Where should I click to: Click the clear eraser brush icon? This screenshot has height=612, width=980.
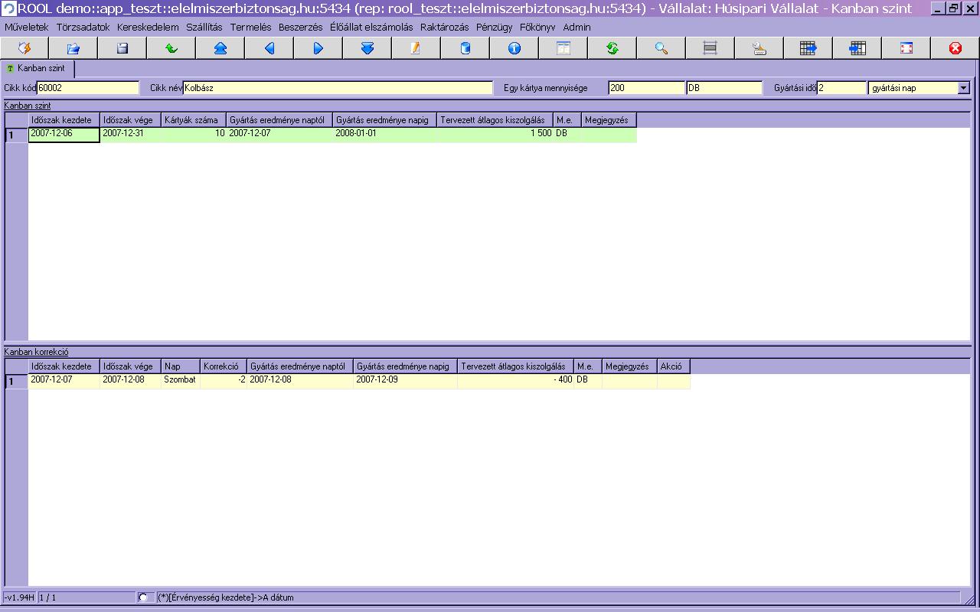759,48
